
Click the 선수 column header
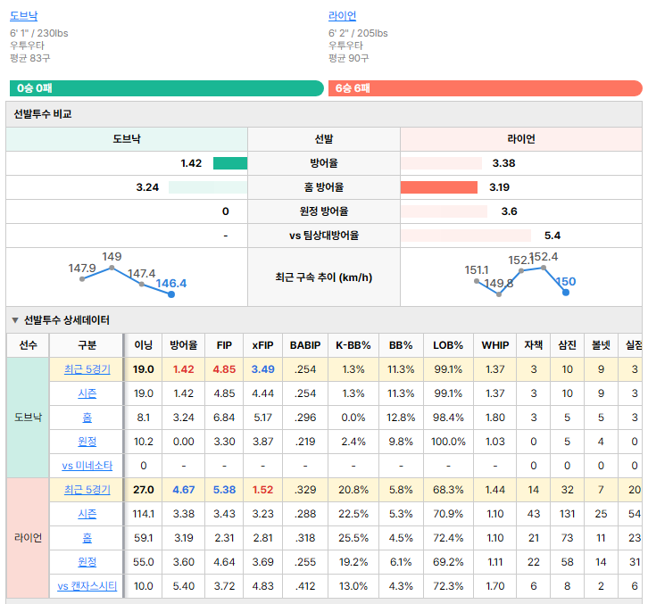tap(28, 345)
